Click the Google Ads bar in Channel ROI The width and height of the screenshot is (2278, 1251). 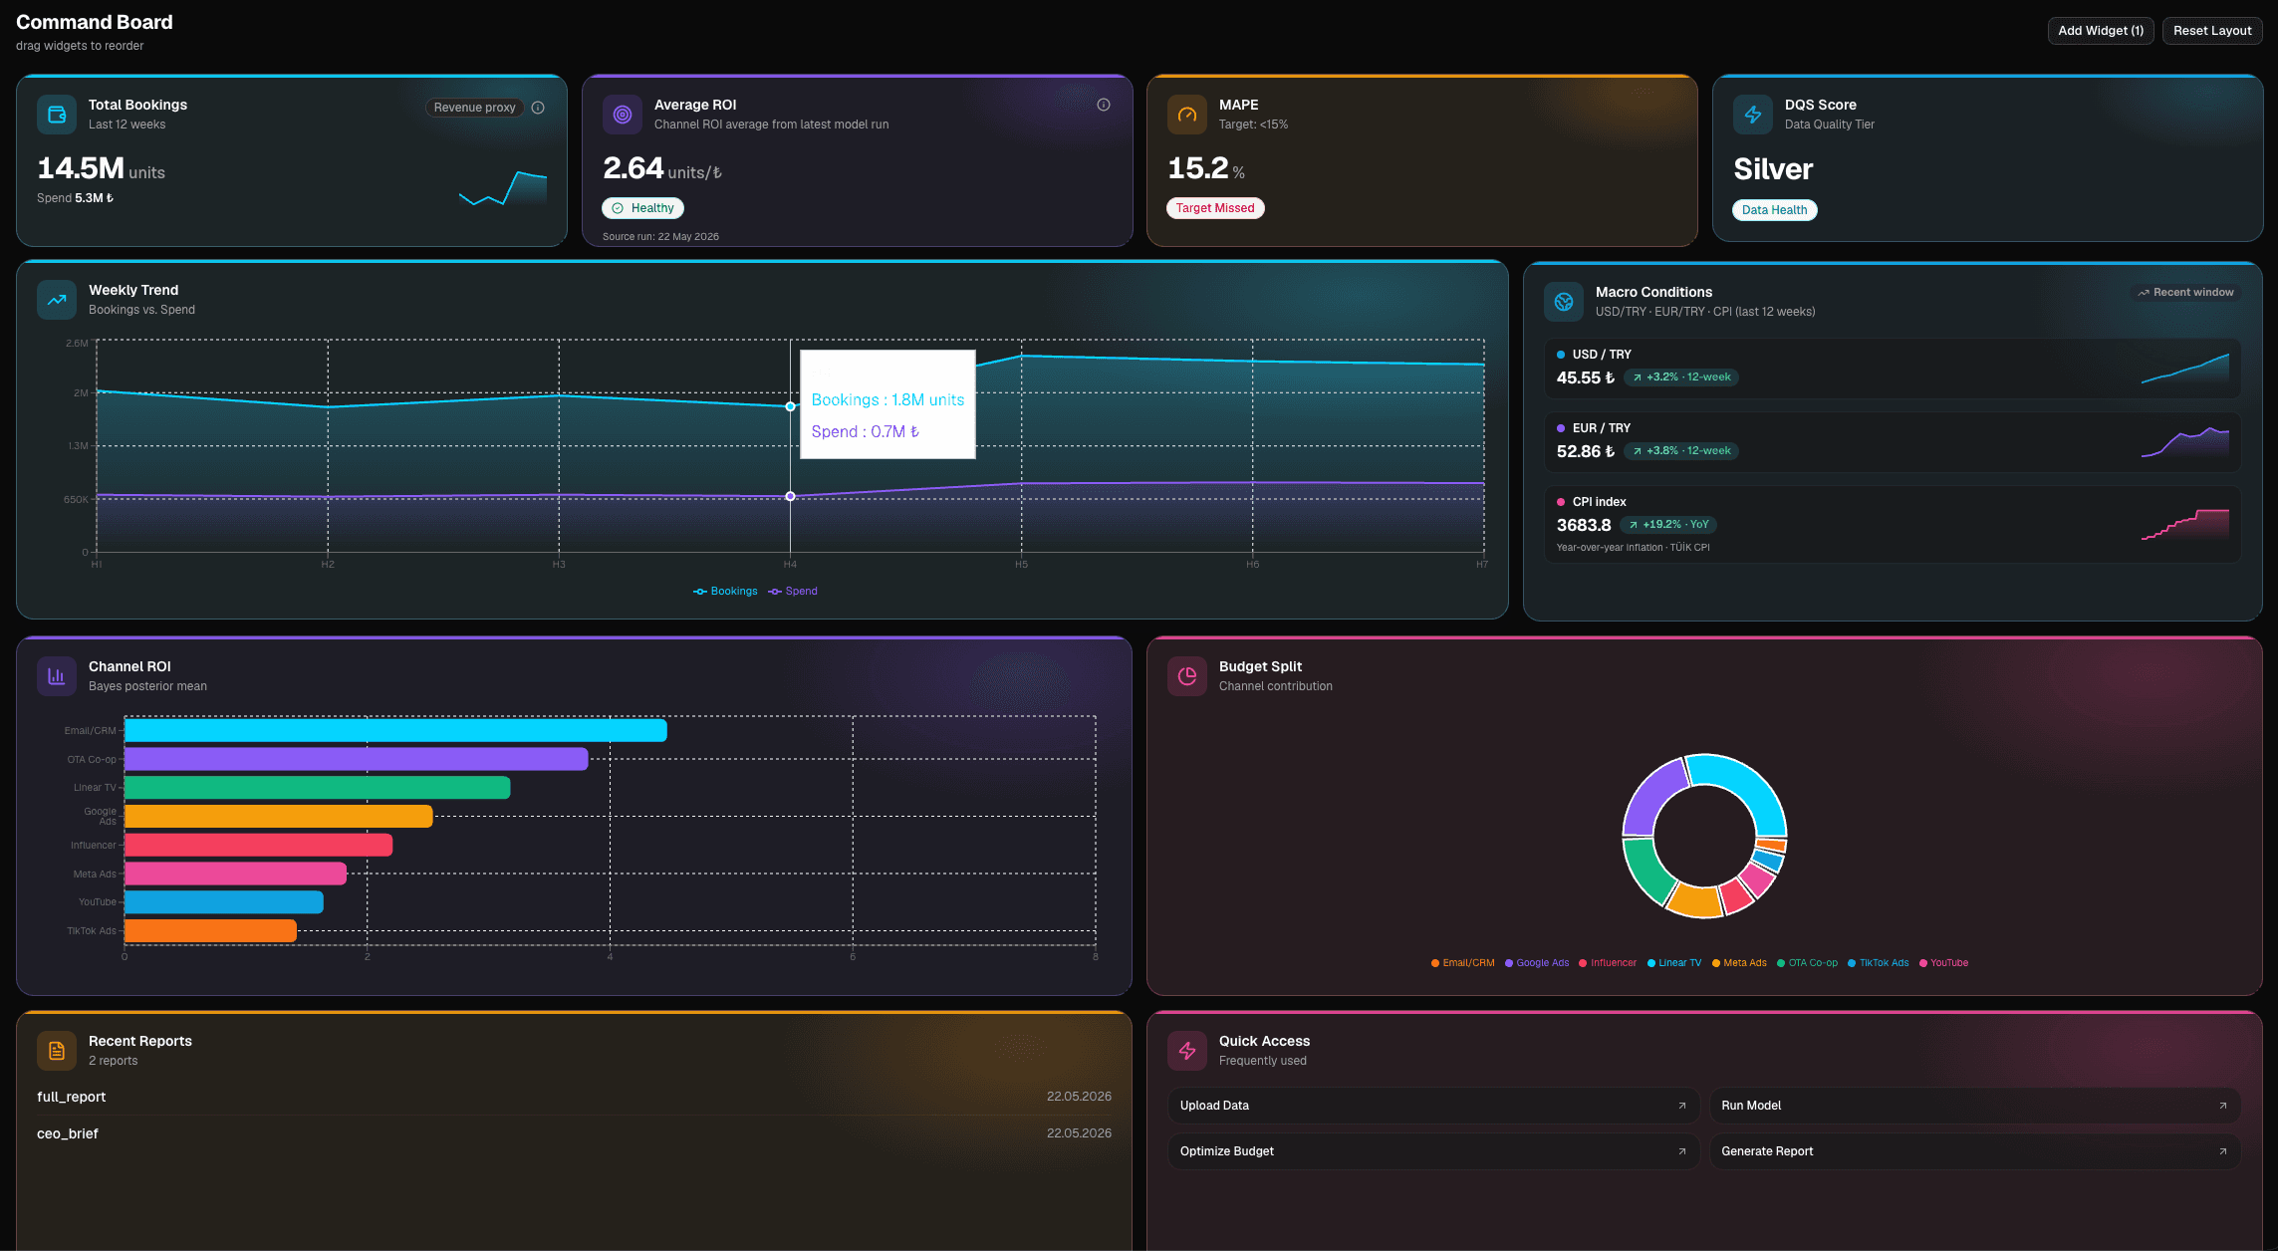[279, 817]
